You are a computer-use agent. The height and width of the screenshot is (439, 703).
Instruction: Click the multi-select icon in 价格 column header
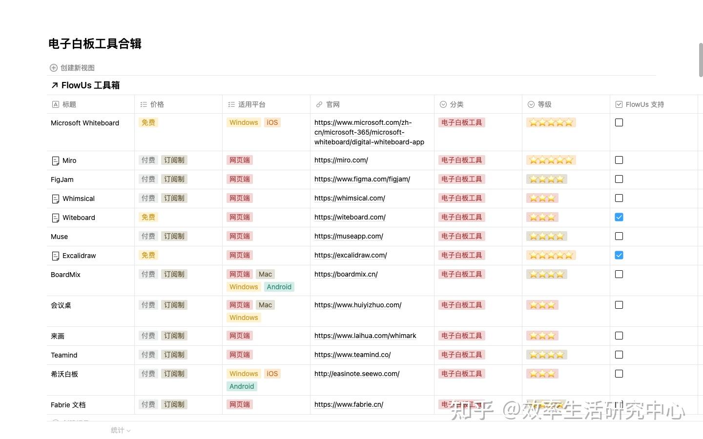point(144,104)
